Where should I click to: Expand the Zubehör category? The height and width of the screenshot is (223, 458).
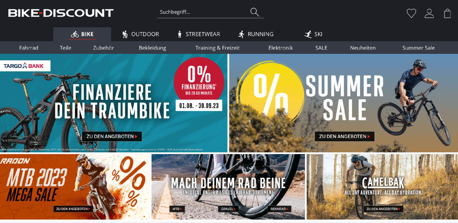(x=103, y=48)
